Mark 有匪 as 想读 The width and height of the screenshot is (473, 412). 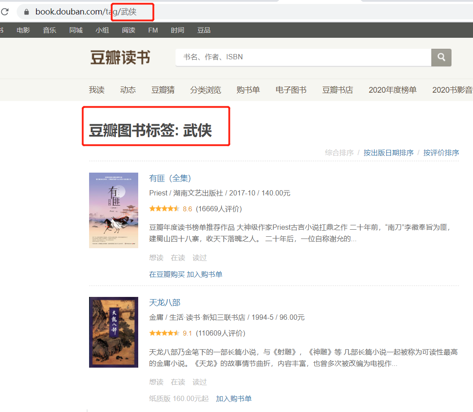coord(156,258)
